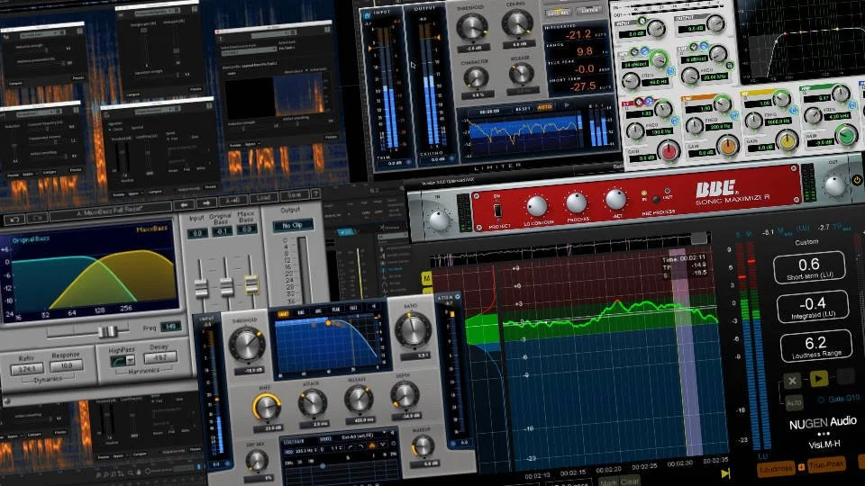This screenshot has width=865, height=486.
Task: Click the MaxxBass Freq slider handle
Action: tap(108, 331)
